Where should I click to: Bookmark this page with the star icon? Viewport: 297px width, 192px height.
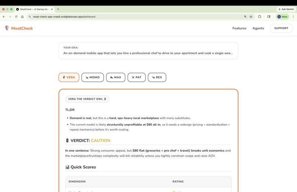tap(251, 17)
